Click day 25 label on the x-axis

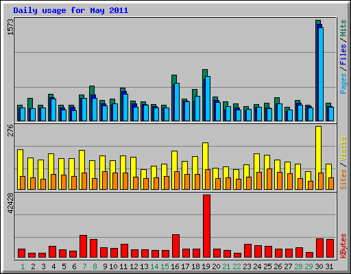click(x=267, y=266)
